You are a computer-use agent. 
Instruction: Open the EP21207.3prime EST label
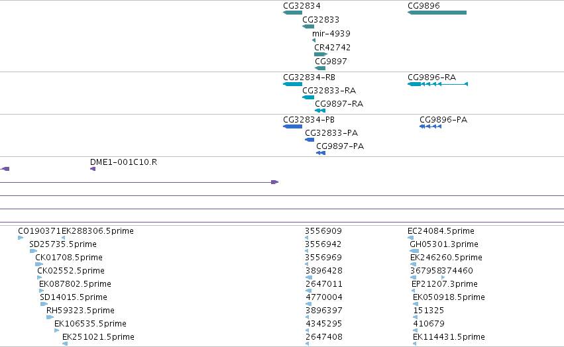[x=445, y=284]
